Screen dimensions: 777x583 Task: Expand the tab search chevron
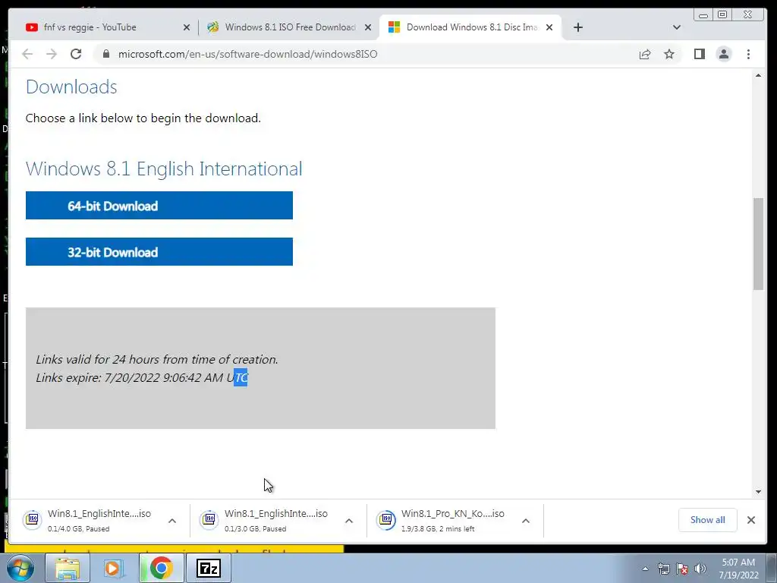click(x=676, y=27)
